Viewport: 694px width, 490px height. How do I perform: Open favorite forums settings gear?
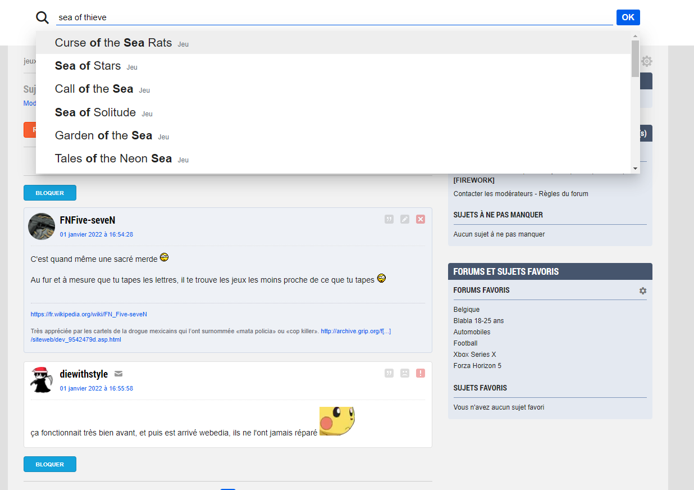[643, 291]
